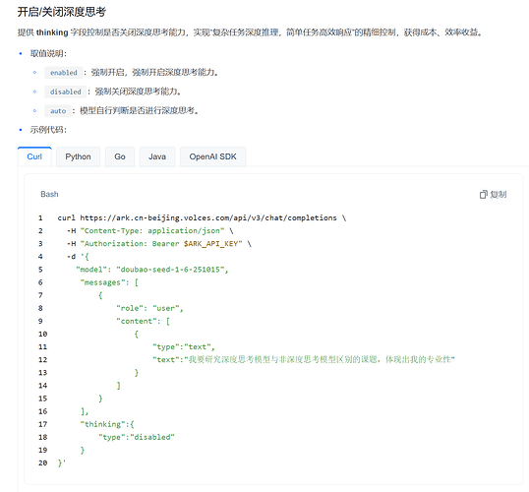
Task: Click the 模型自行判断 description for auto
Action: click(x=139, y=110)
